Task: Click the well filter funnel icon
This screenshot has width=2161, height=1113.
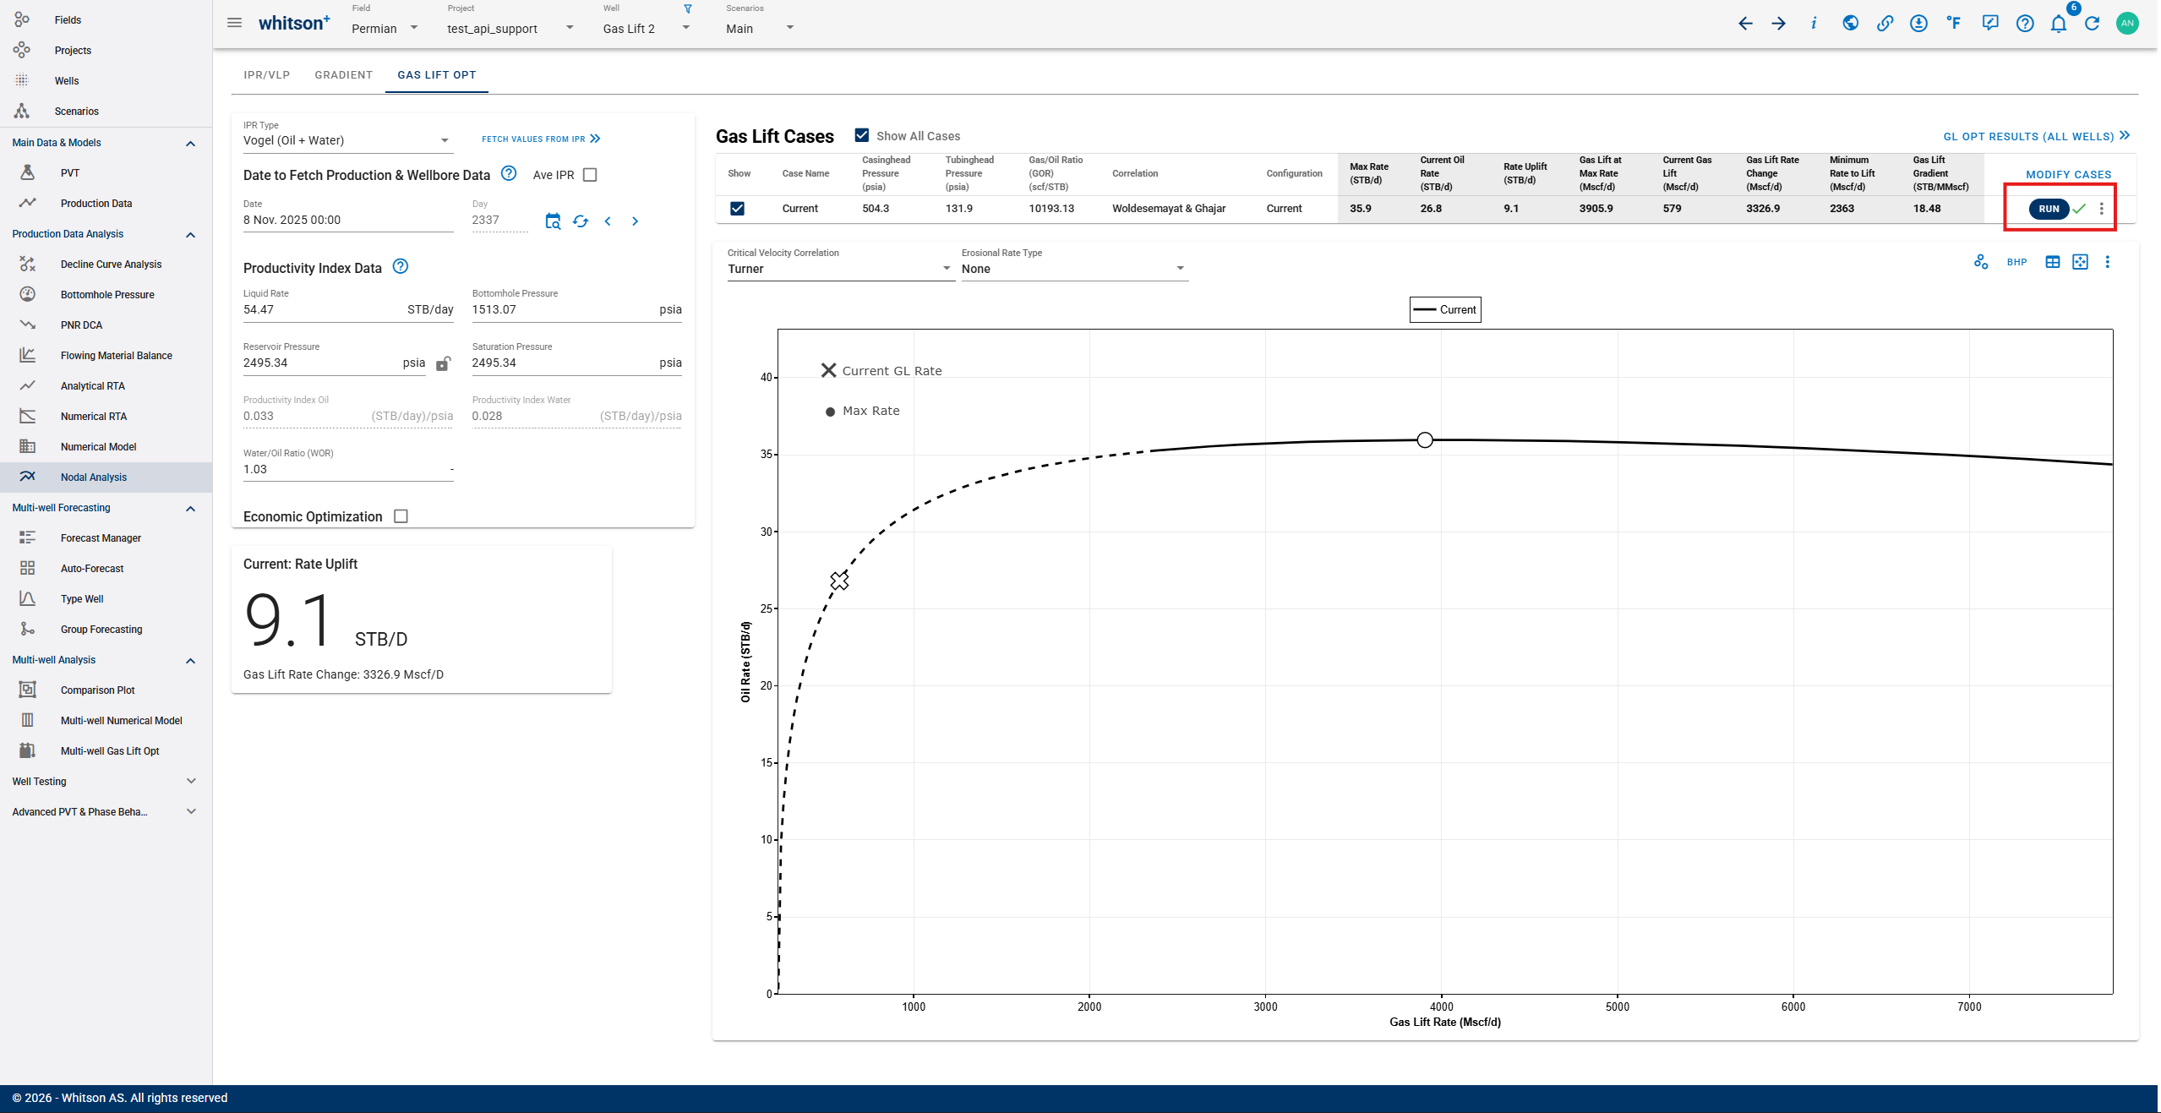Action: (688, 9)
